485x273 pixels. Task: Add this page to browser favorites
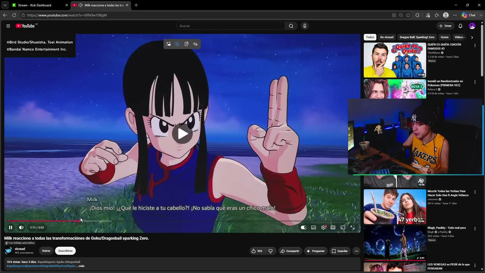click(x=408, y=15)
